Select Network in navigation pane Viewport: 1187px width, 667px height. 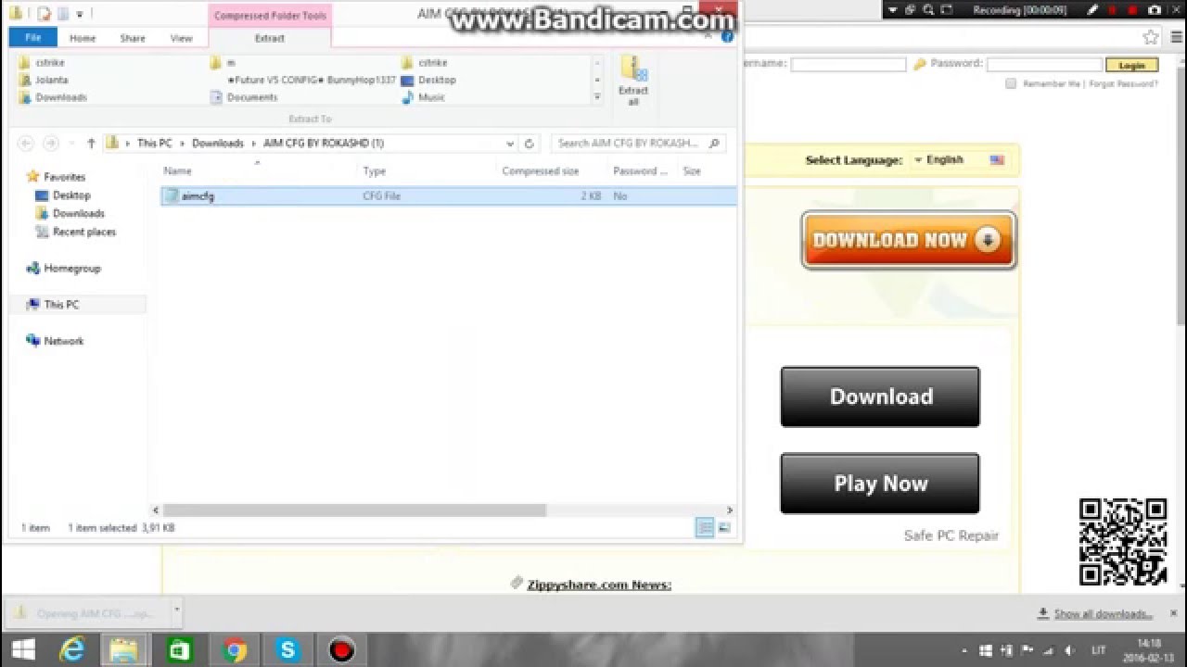(x=55, y=341)
